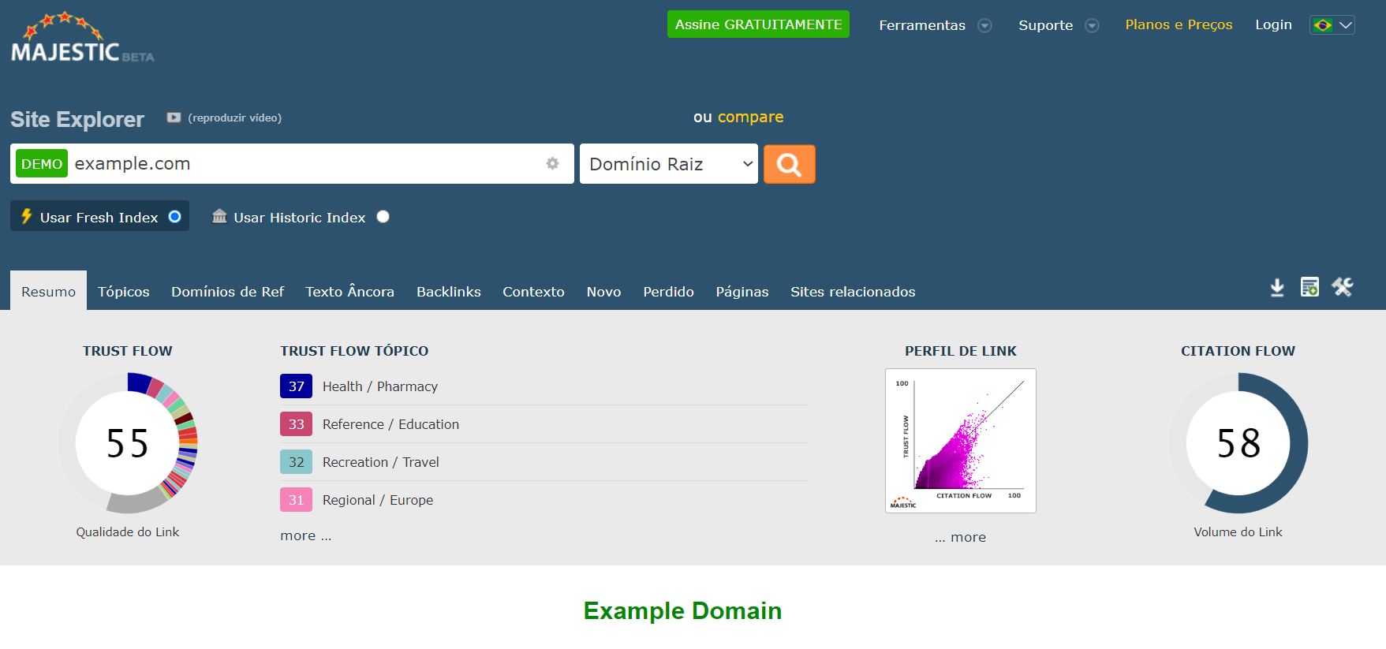Switch to the Resumo tab

point(48,291)
